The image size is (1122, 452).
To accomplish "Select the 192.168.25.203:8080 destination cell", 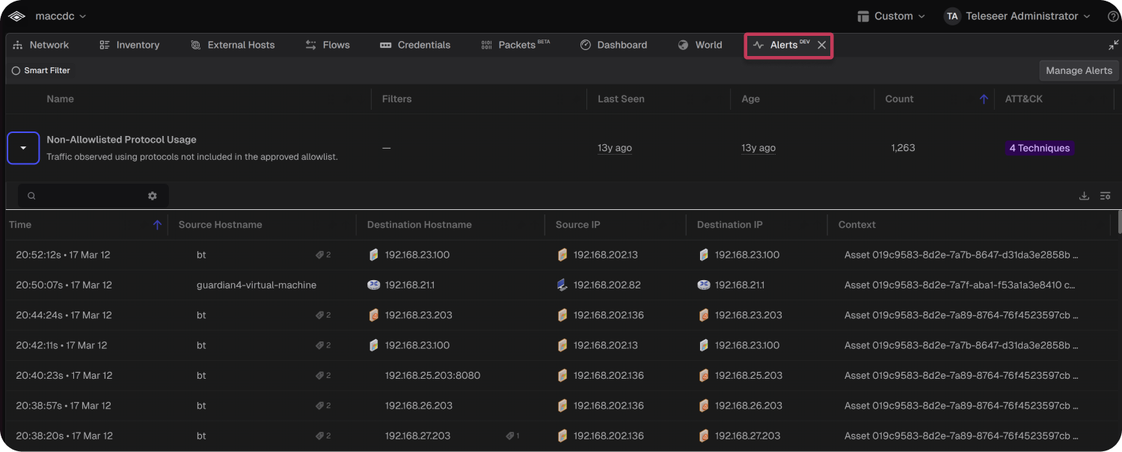I will pyautogui.click(x=432, y=376).
